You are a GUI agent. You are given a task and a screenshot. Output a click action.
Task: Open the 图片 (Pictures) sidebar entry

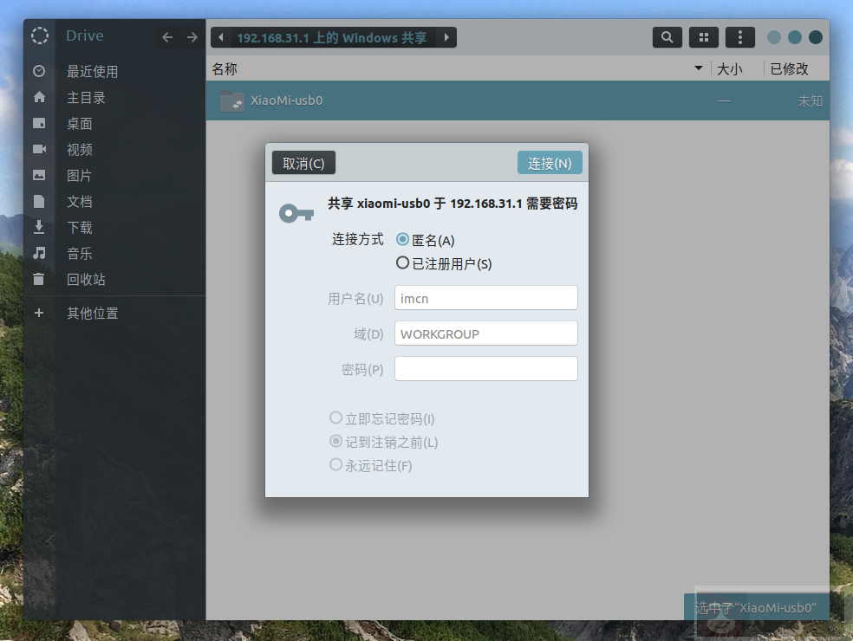pyautogui.click(x=79, y=175)
